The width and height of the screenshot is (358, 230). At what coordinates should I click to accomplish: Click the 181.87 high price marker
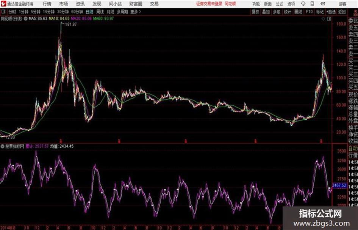coord(71,25)
